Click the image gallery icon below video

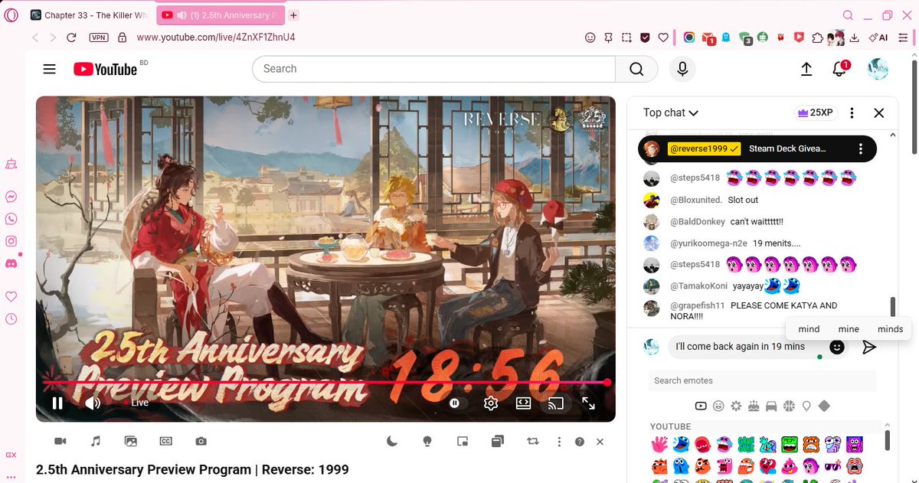131,442
